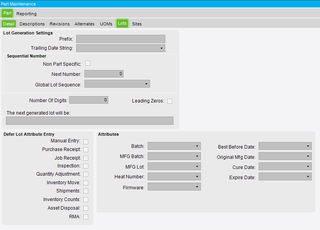This screenshot has width=320, height=230.
Task: Expand the Cure Date dropdown
Action: point(285,166)
